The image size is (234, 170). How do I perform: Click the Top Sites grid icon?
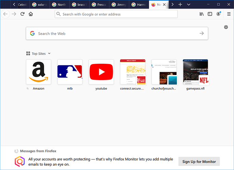[x=28, y=53]
